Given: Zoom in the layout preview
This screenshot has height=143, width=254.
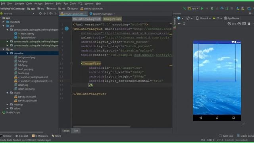Looking at the screenshot, I should 239,24.
